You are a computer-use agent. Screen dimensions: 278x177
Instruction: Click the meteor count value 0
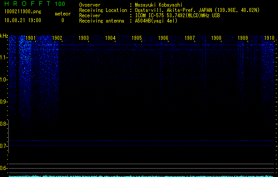63,20
